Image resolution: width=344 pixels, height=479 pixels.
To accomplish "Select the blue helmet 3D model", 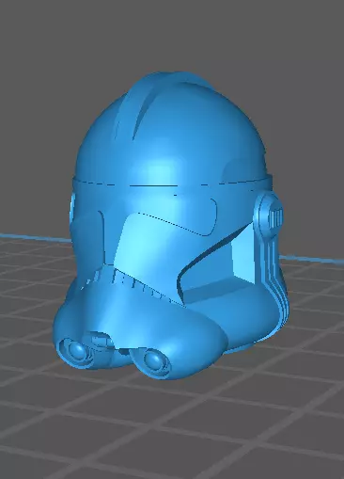I will click(171, 226).
